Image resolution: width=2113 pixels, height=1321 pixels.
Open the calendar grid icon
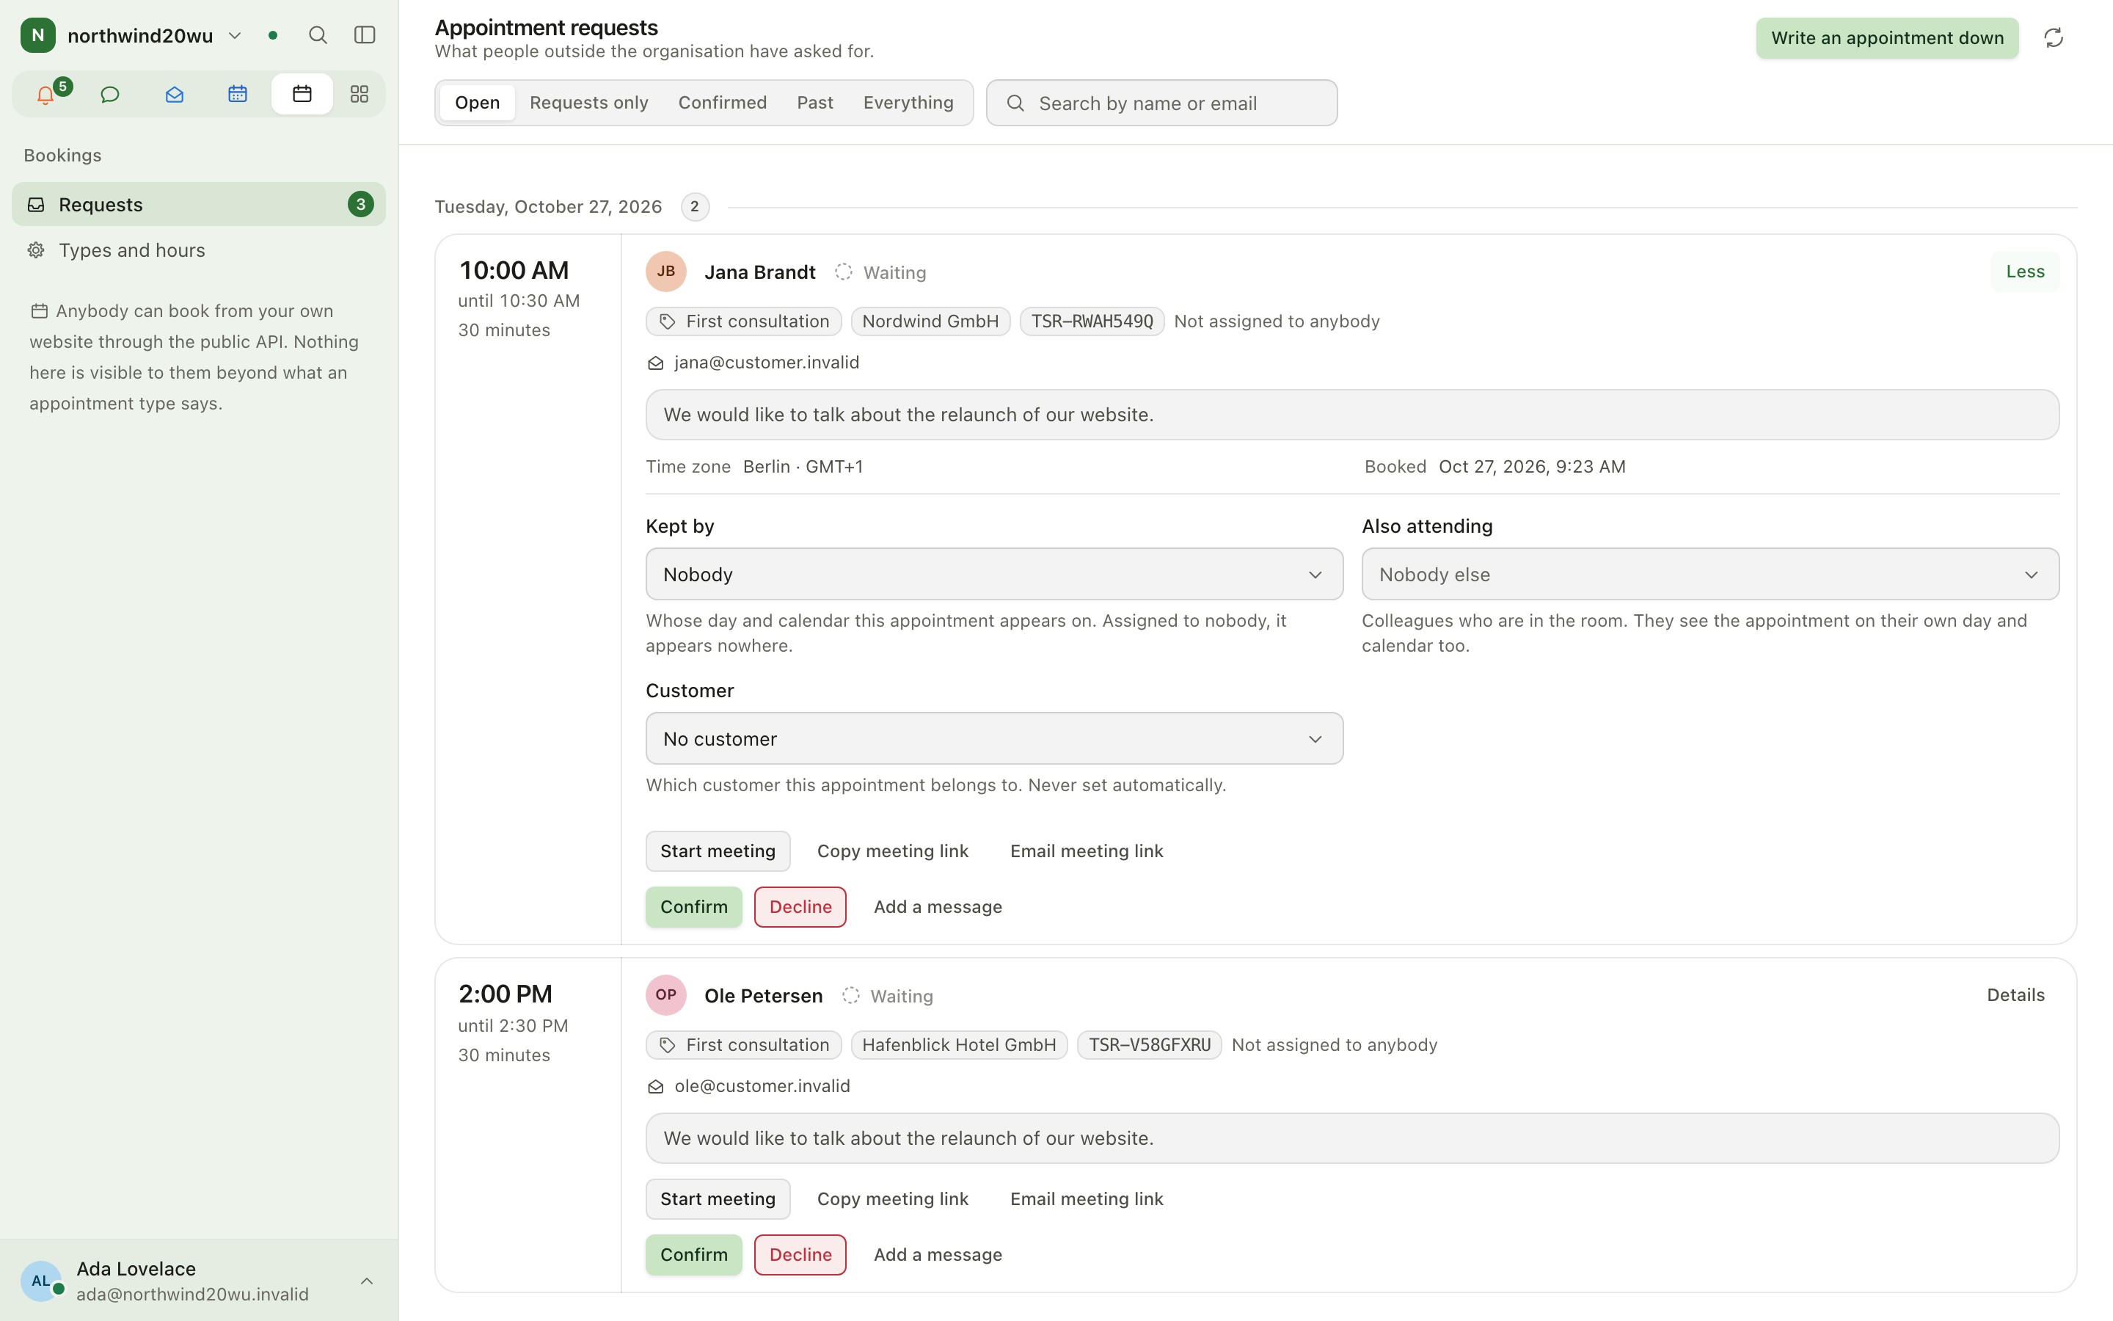[x=238, y=95]
